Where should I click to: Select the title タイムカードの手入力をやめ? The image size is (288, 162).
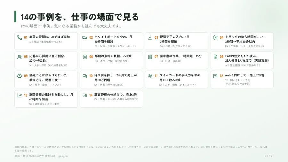[181, 78]
